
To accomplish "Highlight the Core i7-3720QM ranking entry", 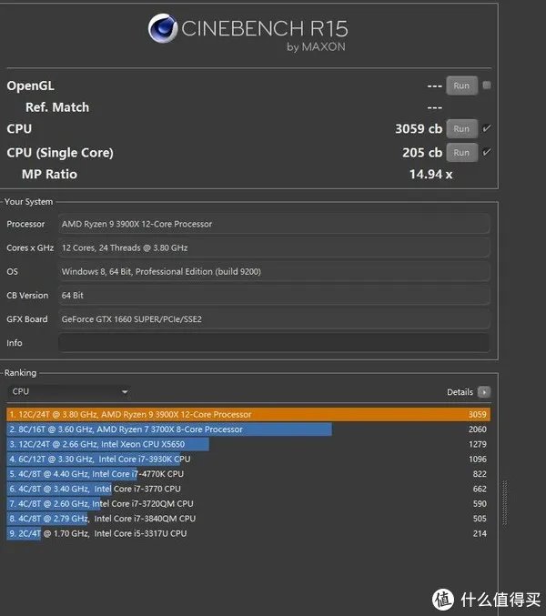I will [248, 503].
